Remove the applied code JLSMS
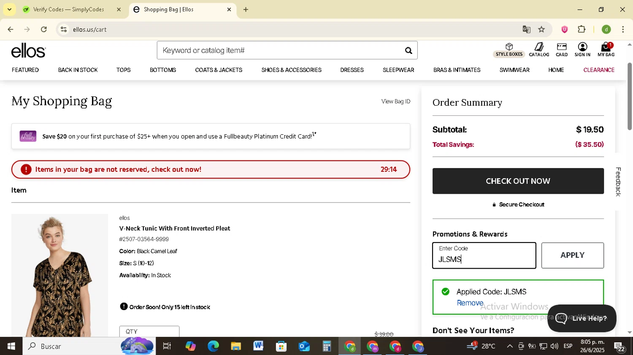This screenshot has width=633, height=355. tap(470, 303)
